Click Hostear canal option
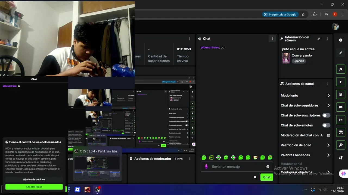The image size is (348, 195). (291, 164)
